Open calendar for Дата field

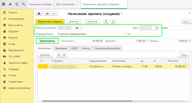coord(157,28)
